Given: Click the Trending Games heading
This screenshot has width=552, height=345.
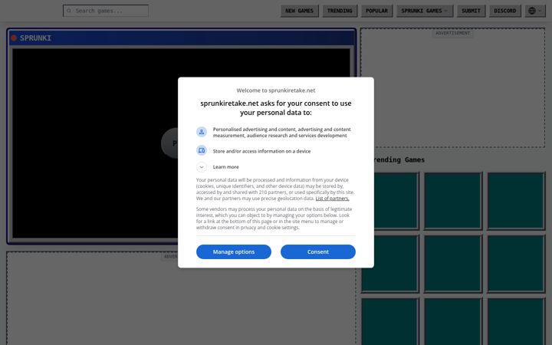Looking at the screenshot, I should [398, 159].
